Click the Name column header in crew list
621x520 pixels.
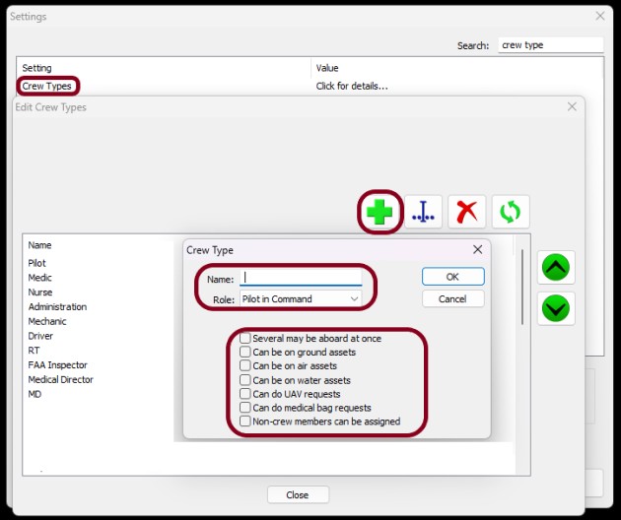tap(39, 245)
